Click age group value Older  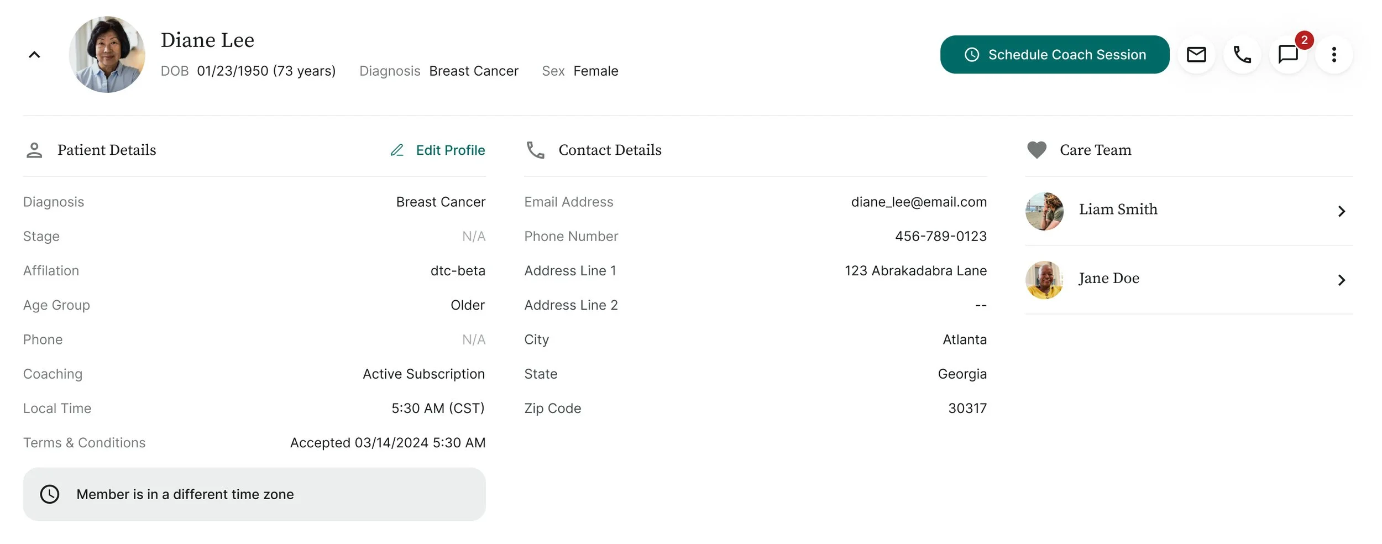click(468, 305)
